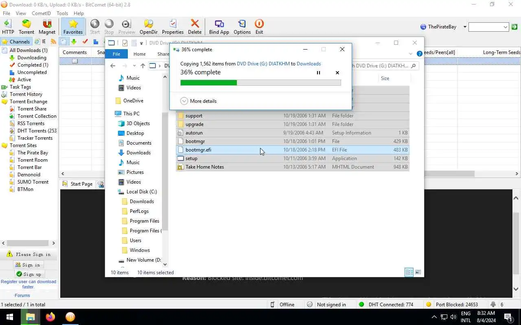Click the Search DVD Drive input field
The height and width of the screenshot is (325, 521).
tap(385, 66)
